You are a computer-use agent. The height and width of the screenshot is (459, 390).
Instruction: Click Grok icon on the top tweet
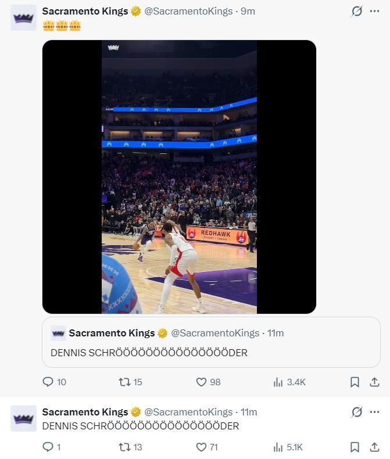pos(357,11)
